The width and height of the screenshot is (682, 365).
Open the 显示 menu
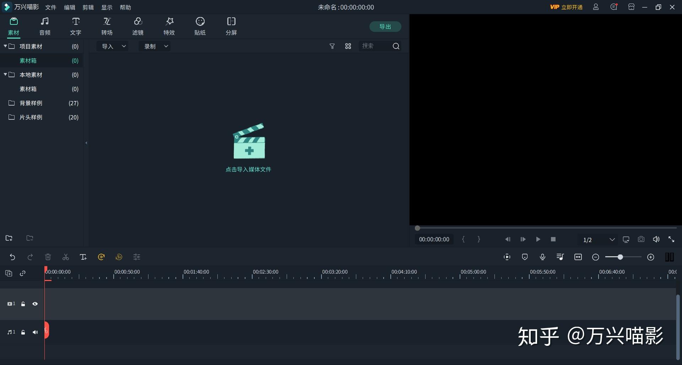[x=107, y=7]
